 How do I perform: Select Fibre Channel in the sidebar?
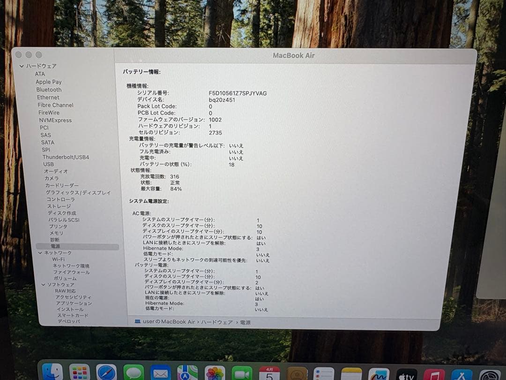pyautogui.click(x=55, y=106)
